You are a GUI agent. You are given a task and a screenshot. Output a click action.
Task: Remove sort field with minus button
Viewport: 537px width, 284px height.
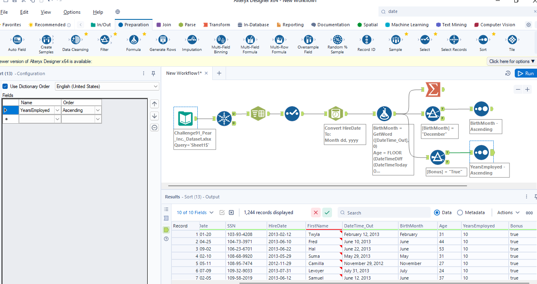coord(154,128)
